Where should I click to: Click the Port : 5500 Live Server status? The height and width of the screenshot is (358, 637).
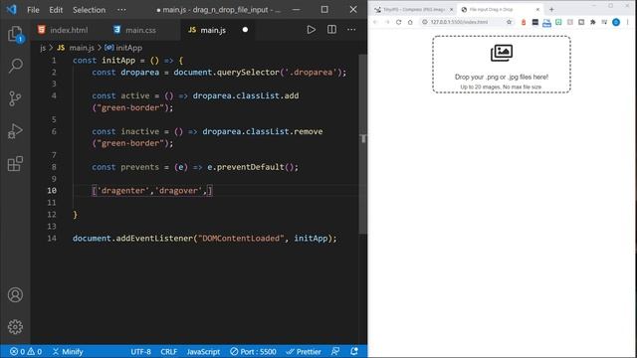click(253, 351)
